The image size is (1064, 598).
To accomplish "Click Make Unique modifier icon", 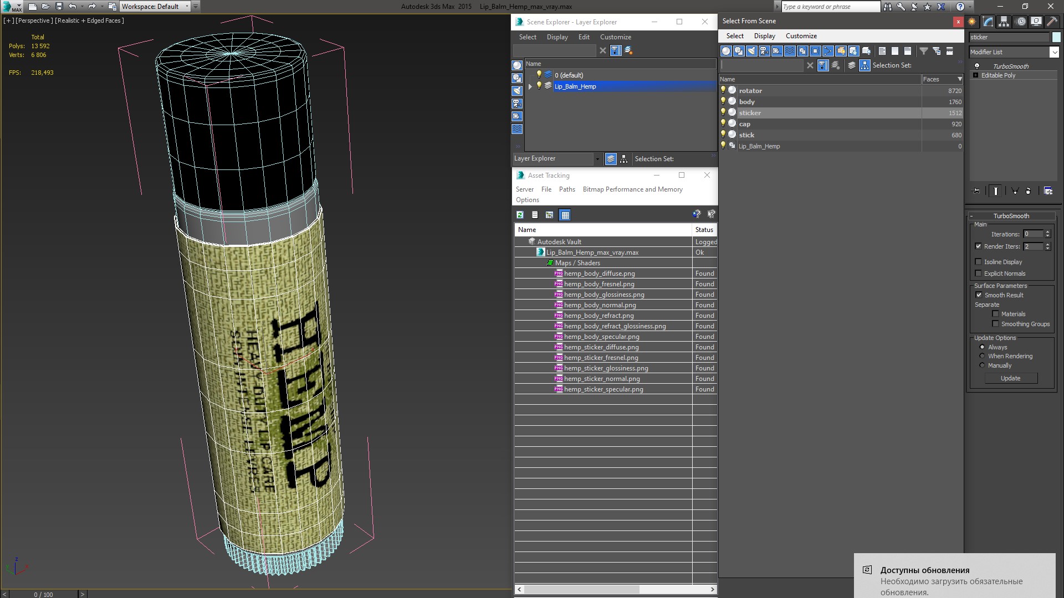I will (x=1015, y=191).
